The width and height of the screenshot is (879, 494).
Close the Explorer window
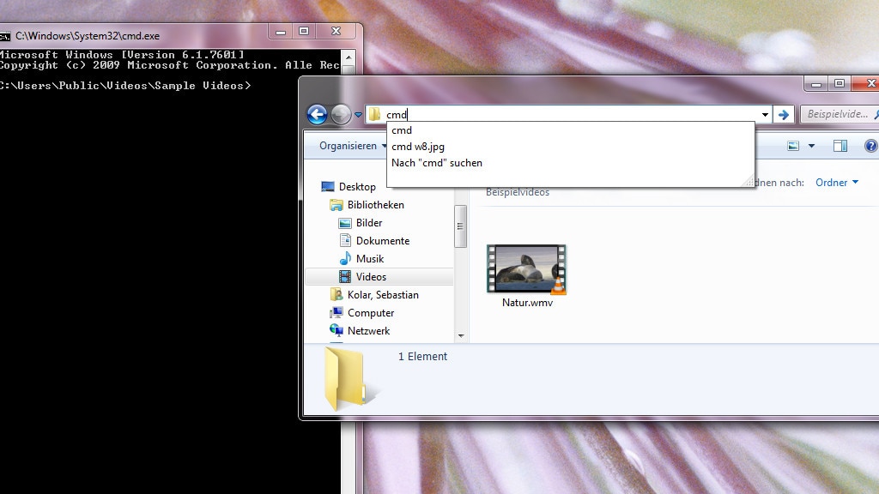click(x=866, y=84)
